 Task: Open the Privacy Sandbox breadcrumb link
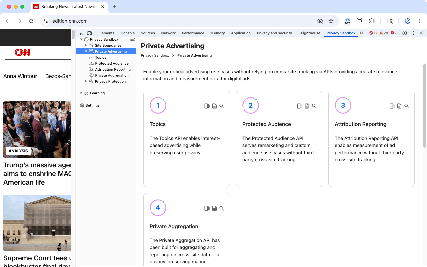[x=155, y=55]
